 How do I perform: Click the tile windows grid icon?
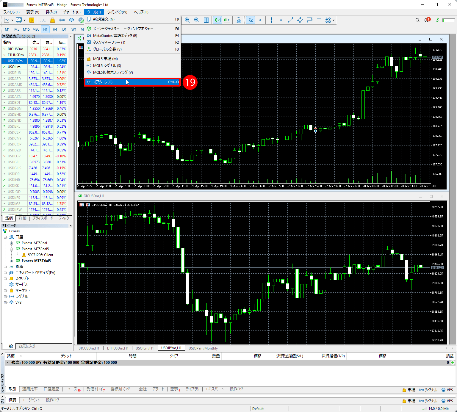click(206, 20)
